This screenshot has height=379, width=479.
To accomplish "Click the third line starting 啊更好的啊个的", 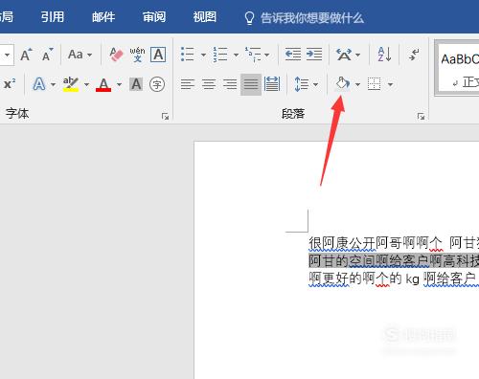I will [394, 279].
